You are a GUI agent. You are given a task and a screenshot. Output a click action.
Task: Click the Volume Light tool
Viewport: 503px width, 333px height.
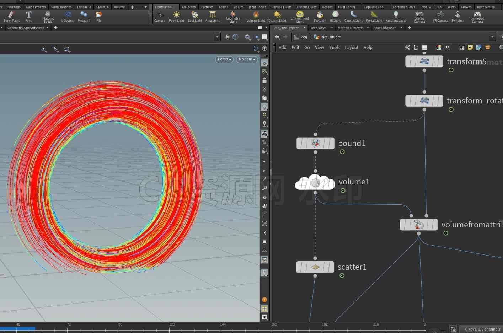point(256,17)
